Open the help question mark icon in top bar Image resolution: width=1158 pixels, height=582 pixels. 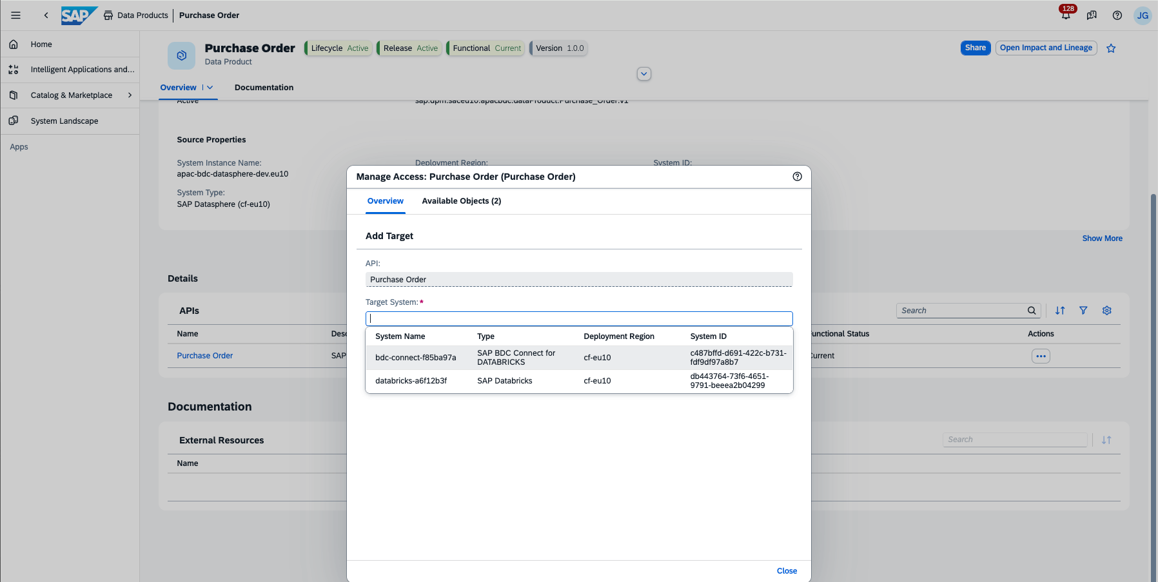(1117, 15)
